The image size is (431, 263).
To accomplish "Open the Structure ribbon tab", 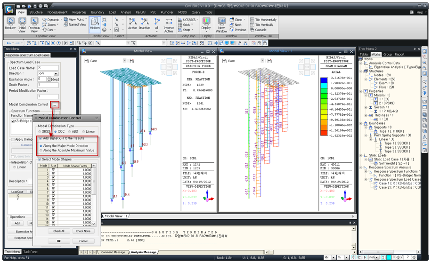I will tap(36, 12).
